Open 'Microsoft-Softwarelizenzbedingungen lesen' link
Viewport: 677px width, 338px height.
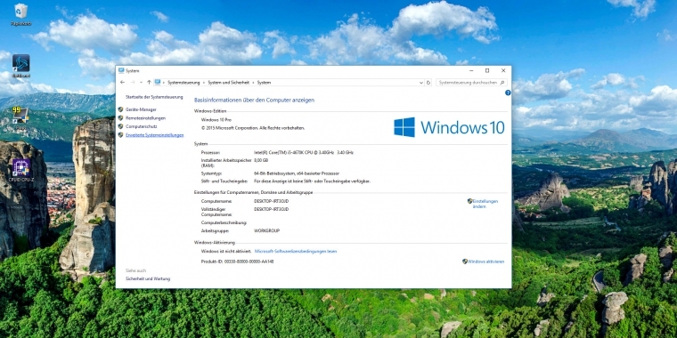296,252
